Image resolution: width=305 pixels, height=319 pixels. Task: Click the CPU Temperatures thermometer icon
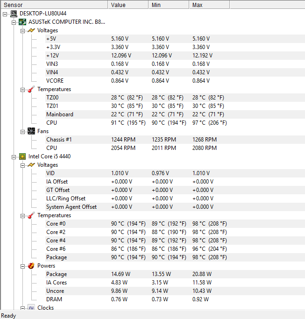pyautogui.click(x=31, y=215)
